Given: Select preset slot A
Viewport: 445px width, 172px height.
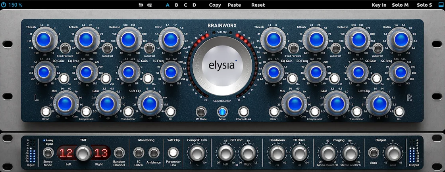Looking at the screenshot, I should coord(168,5).
